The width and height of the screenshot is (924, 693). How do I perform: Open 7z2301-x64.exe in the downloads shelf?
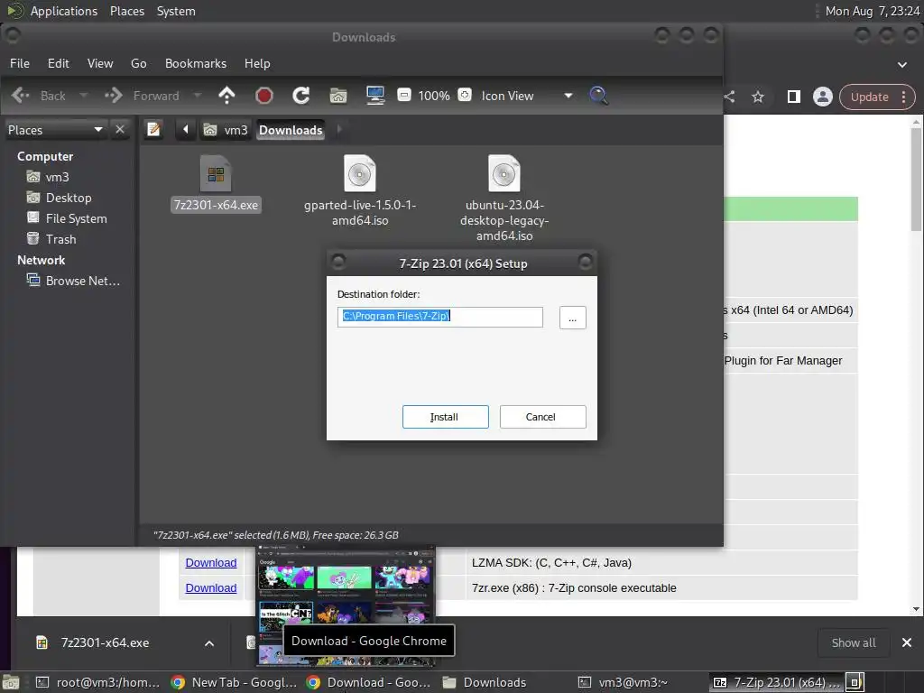coord(105,642)
